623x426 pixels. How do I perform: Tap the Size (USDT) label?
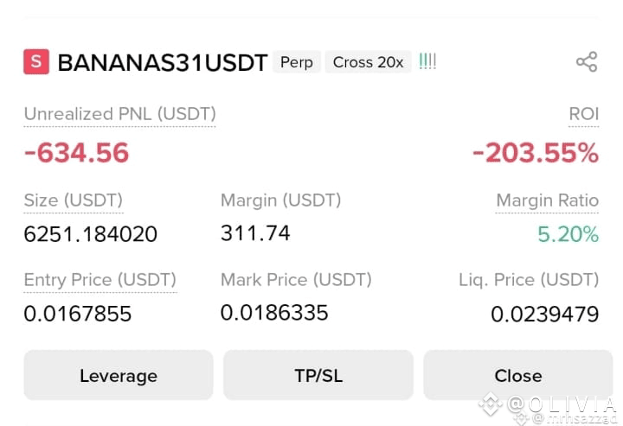point(73,200)
